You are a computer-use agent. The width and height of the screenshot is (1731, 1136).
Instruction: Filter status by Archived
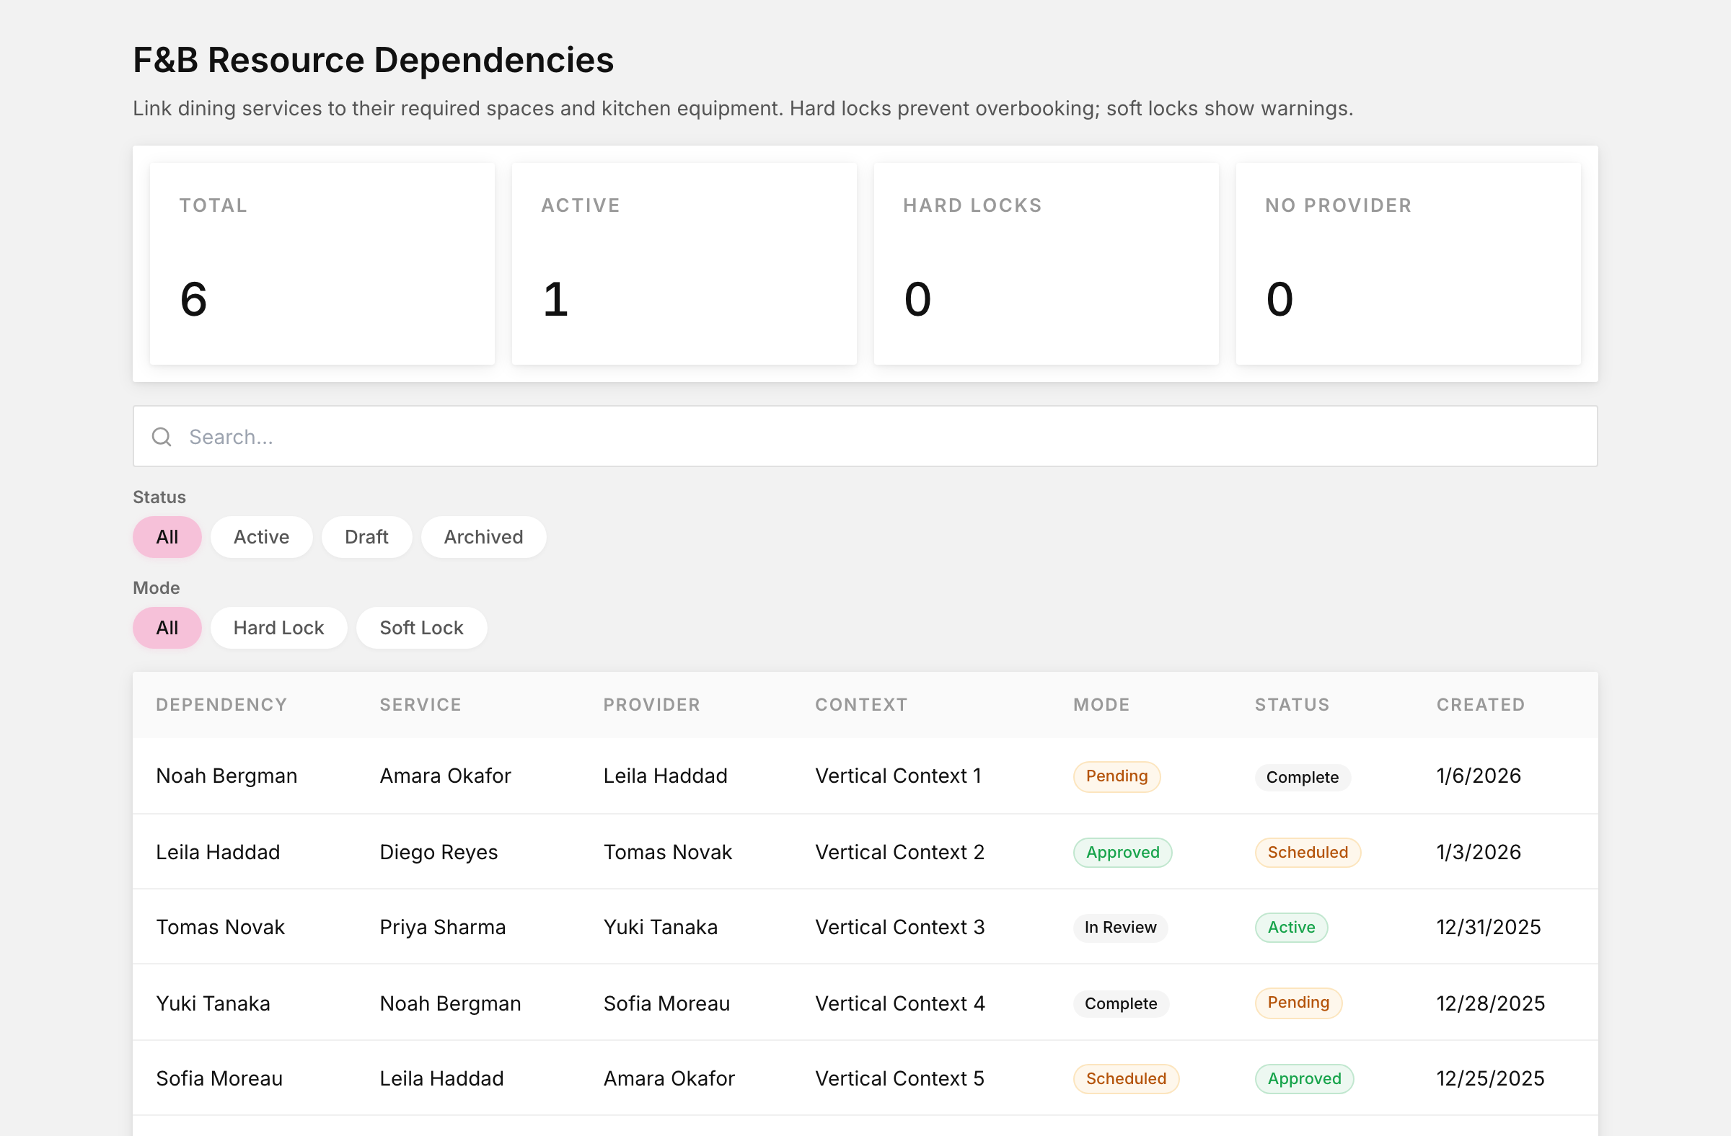484,537
